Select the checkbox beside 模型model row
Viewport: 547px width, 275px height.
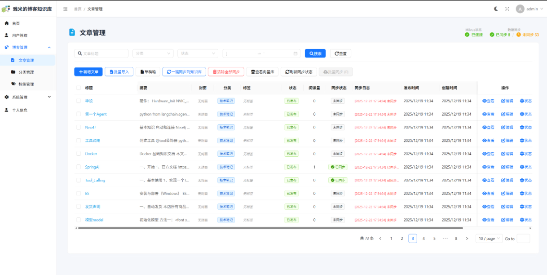click(79, 220)
